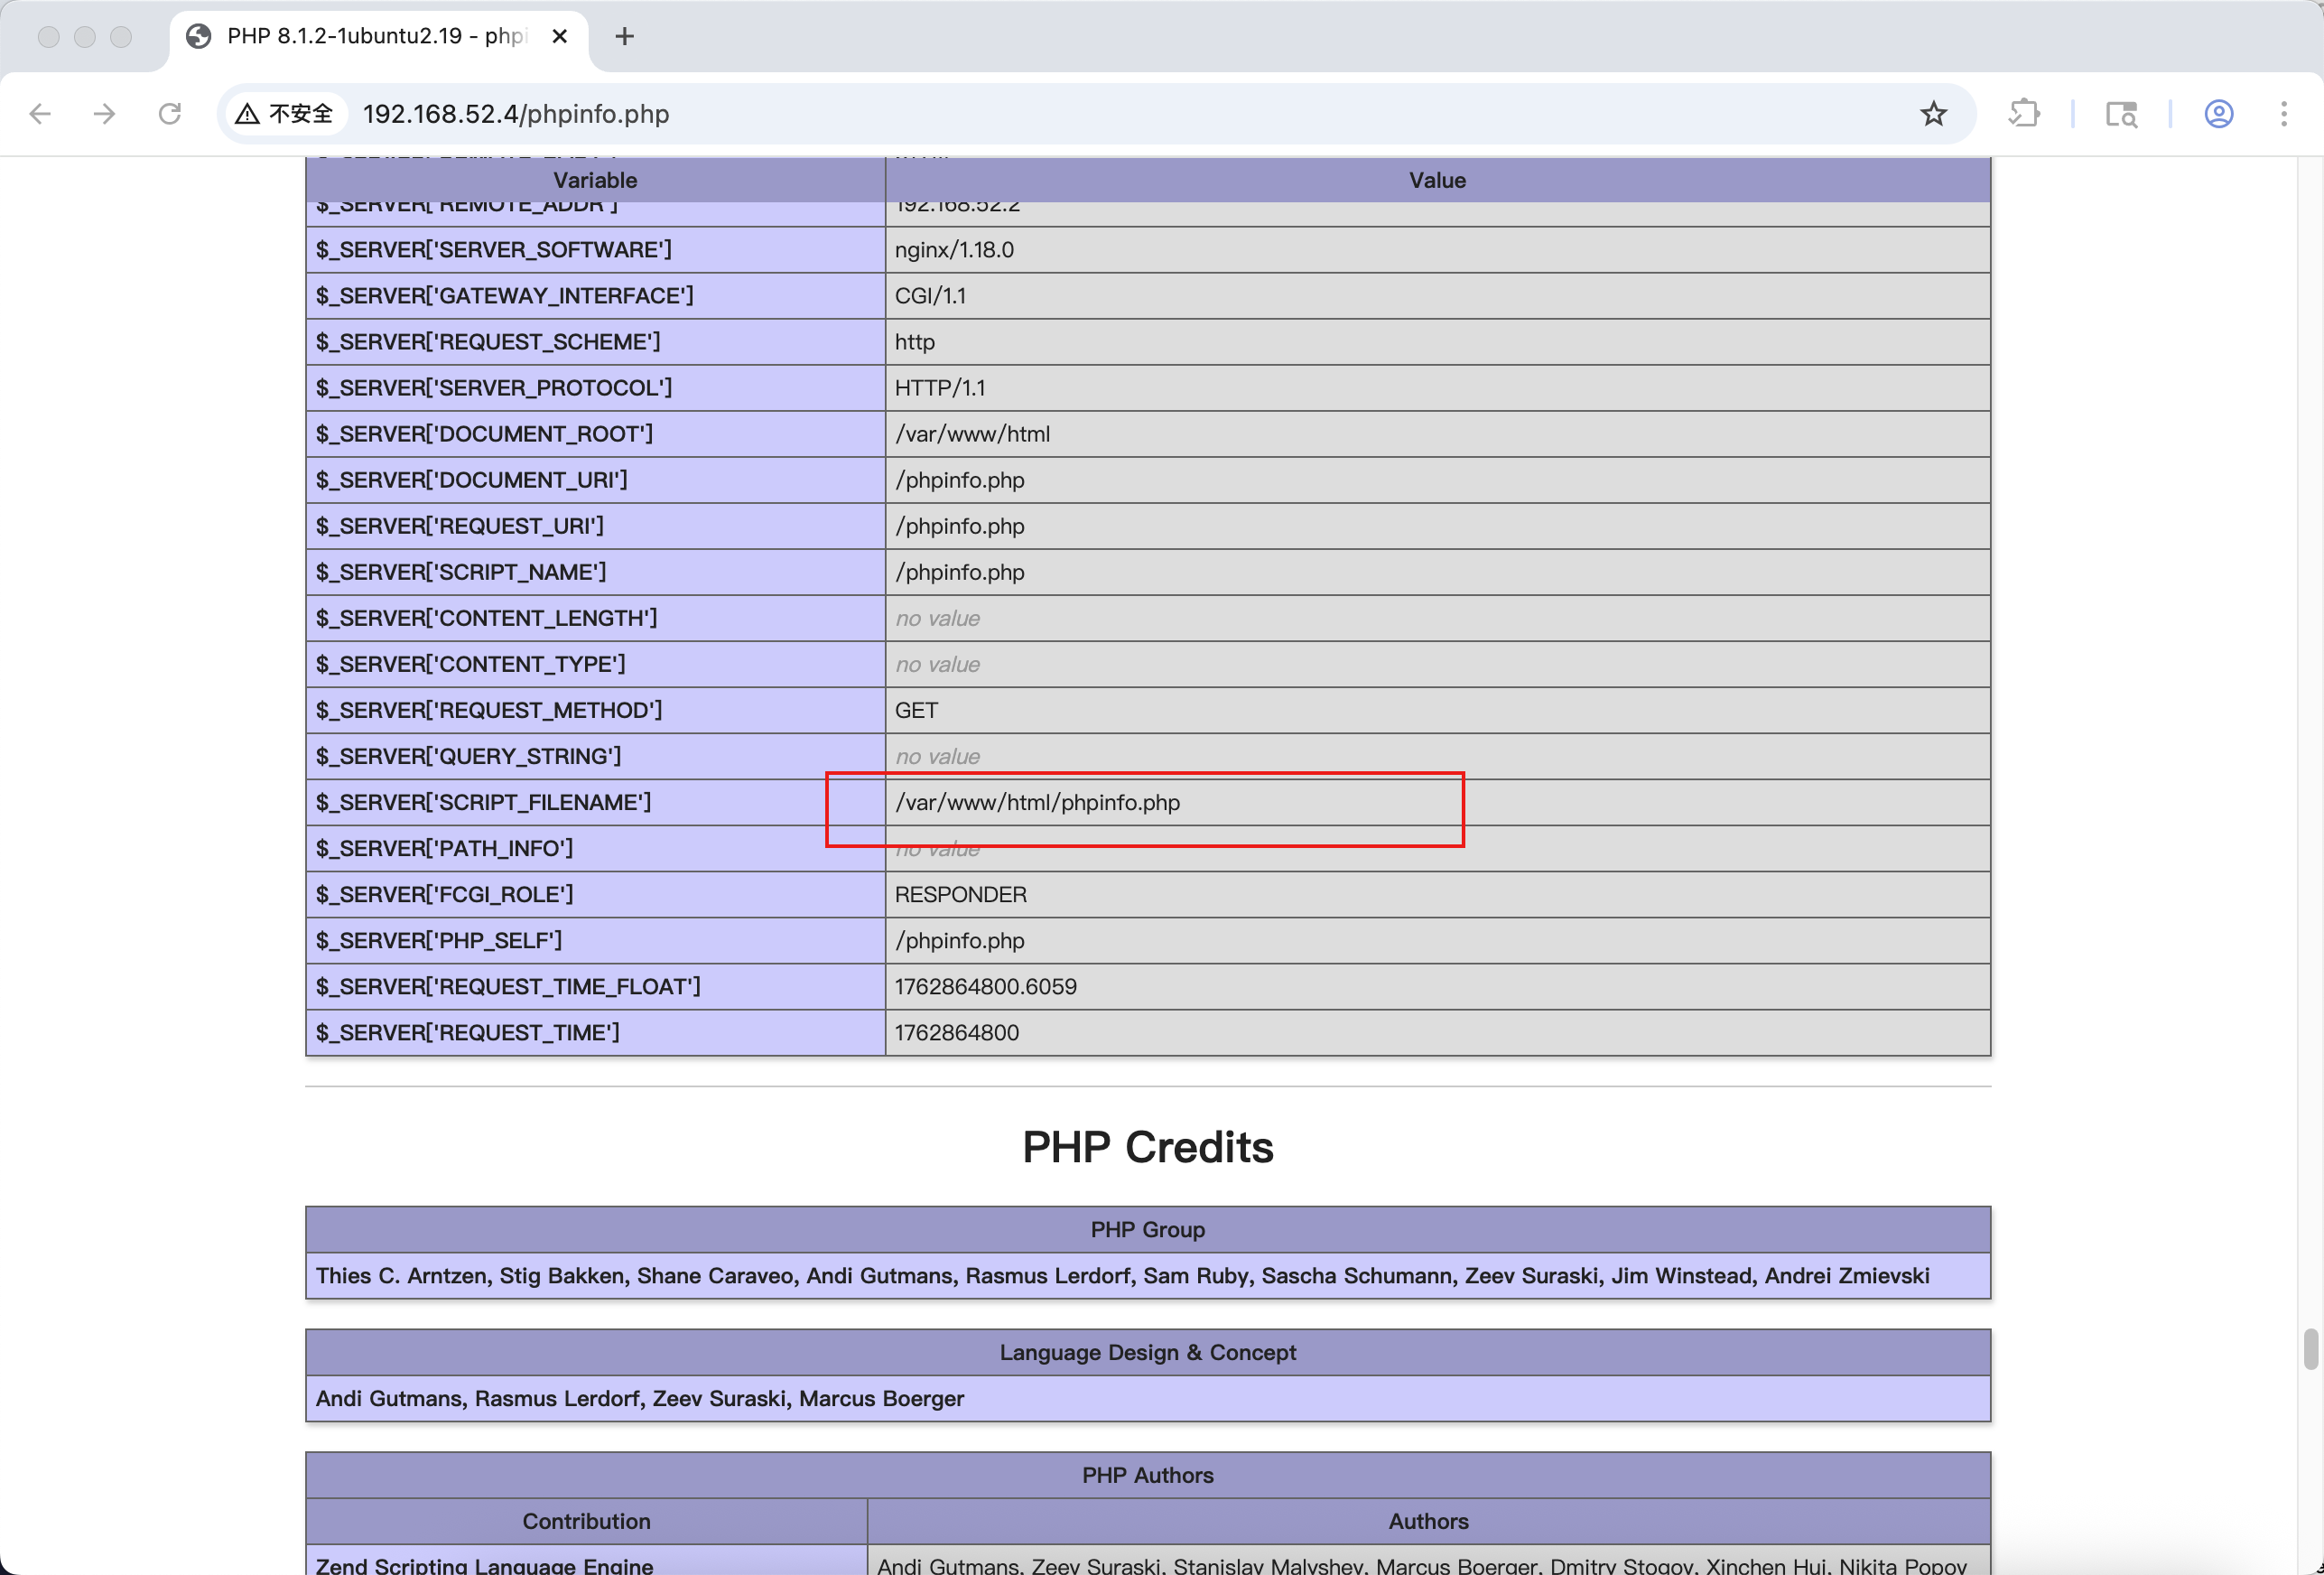Click the browser forward arrow
This screenshot has width=2324, height=1575.
(104, 114)
